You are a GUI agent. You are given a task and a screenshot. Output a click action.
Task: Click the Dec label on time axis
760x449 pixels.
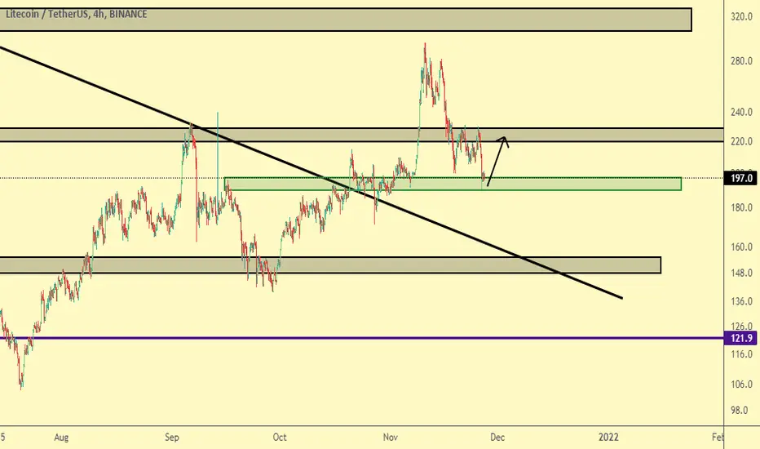(497, 438)
